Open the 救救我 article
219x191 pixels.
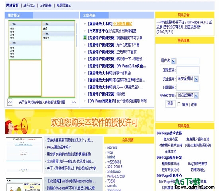click(121, 94)
